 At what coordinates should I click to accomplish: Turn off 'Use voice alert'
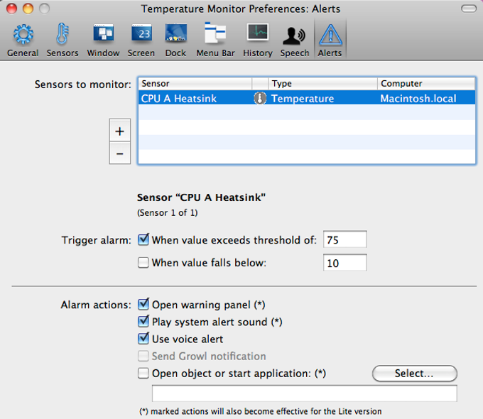click(143, 339)
